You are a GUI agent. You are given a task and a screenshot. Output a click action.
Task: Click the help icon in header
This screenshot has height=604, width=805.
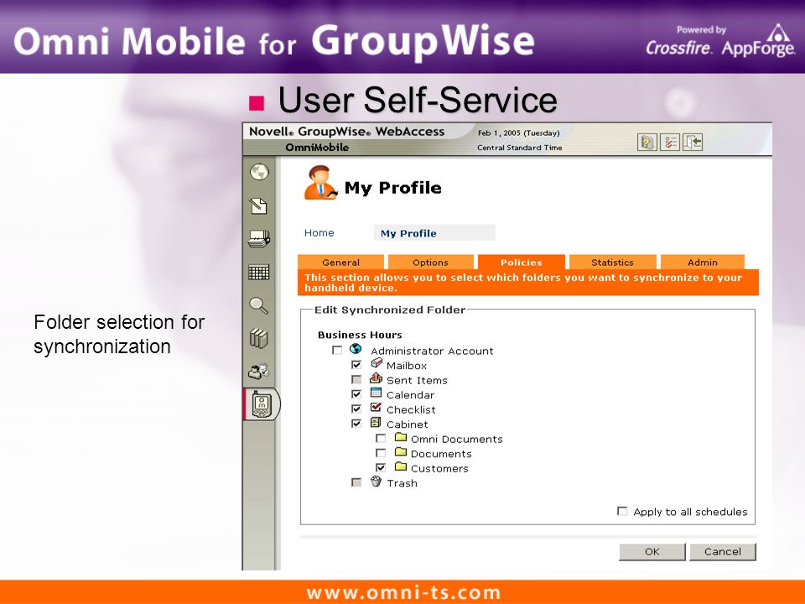tap(647, 142)
